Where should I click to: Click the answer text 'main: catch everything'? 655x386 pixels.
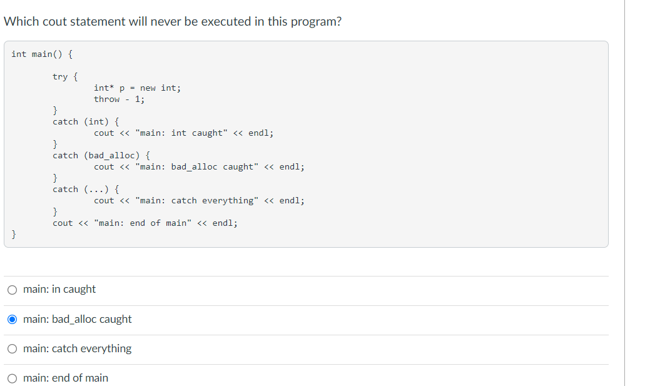[76, 348]
